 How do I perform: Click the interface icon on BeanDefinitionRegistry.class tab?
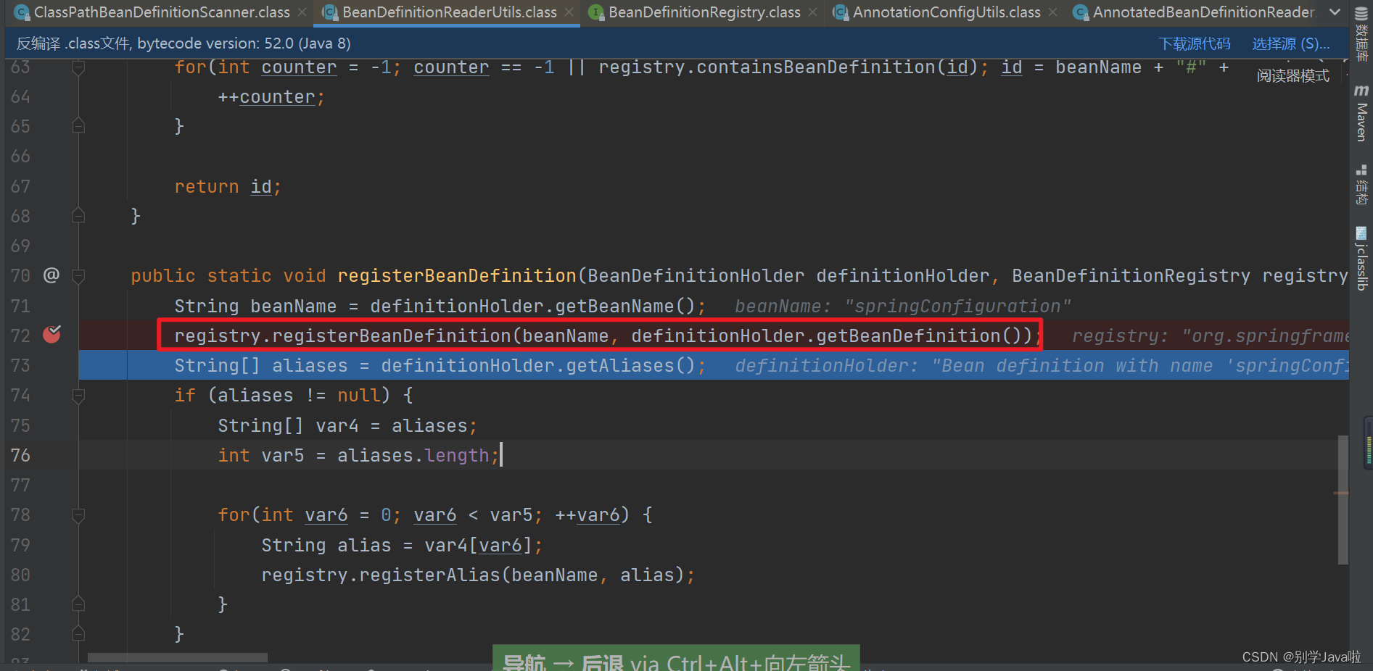[x=596, y=12]
